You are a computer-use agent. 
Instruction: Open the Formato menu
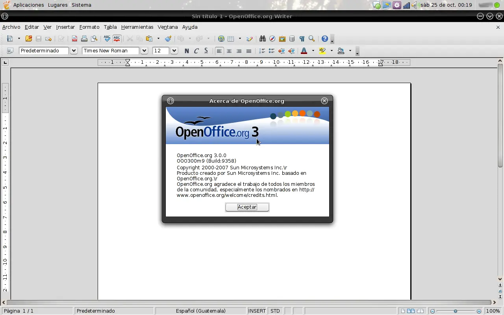(89, 27)
